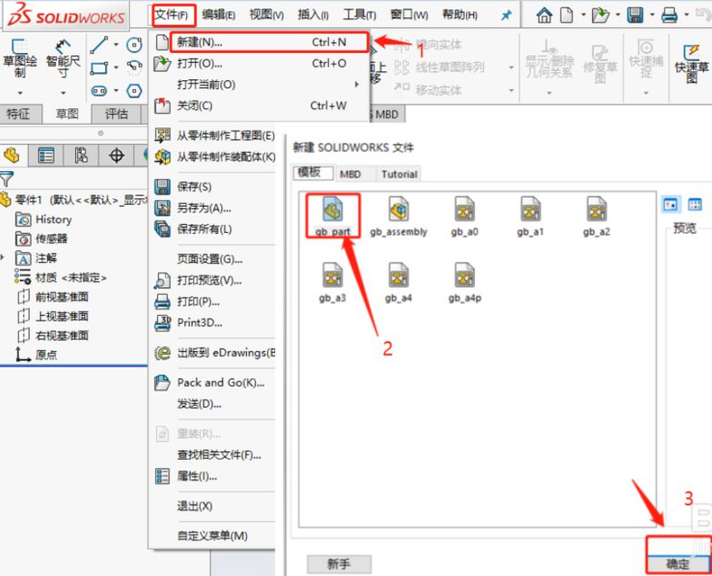Select the Rectangle sketch tool
Image resolution: width=712 pixels, height=576 pixels.
(x=99, y=68)
